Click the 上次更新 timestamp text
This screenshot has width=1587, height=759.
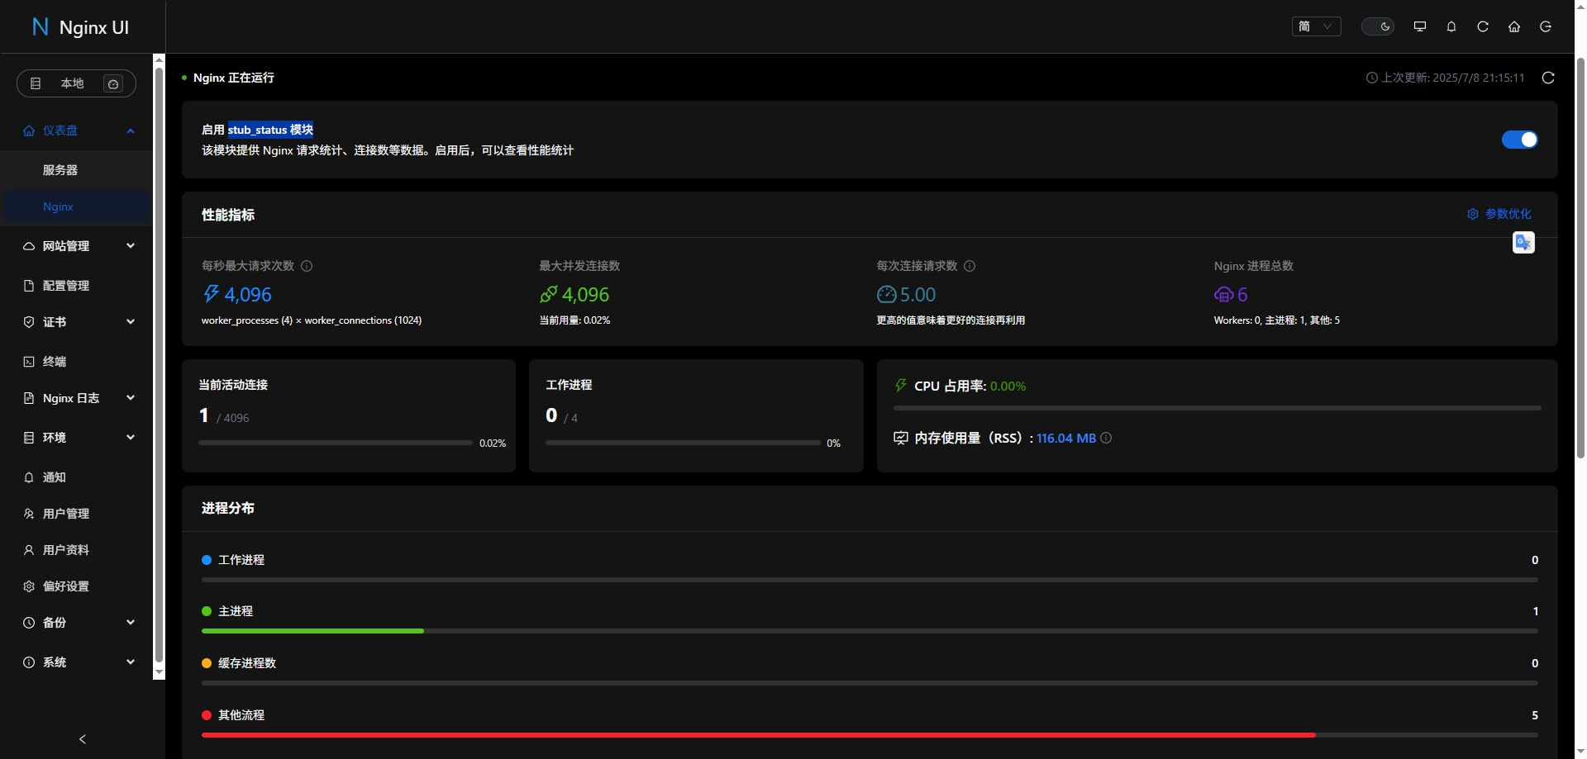1452,78
